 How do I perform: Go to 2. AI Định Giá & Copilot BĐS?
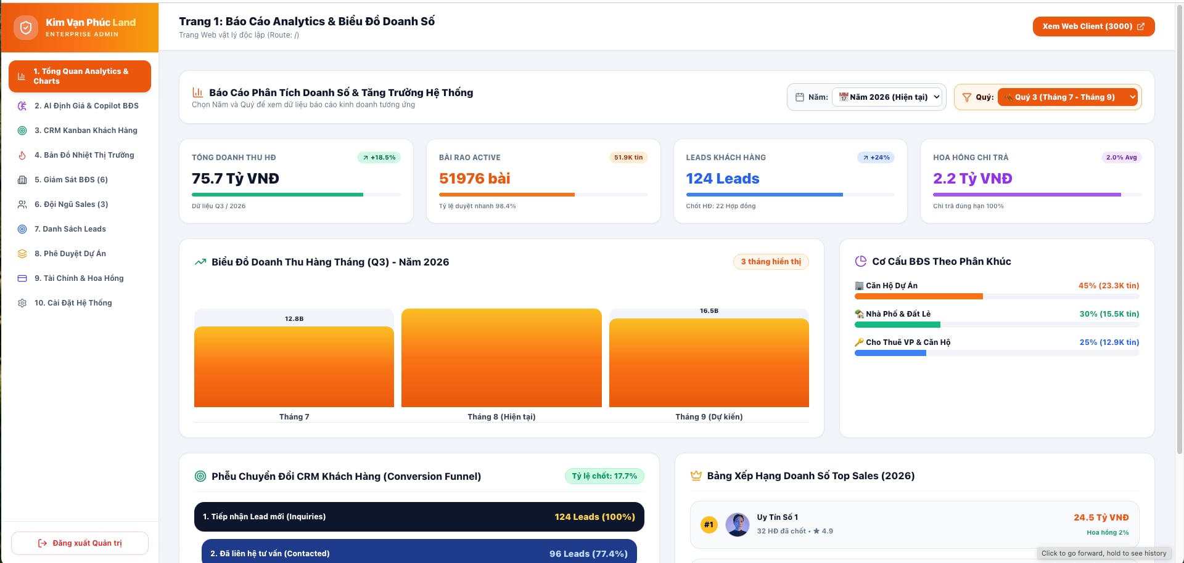pyautogui.click(x=80, y=106)
